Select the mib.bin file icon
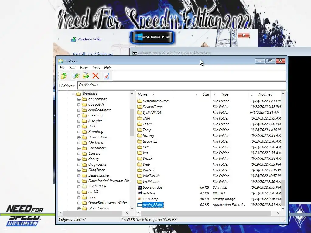The height and width of the screenshot is (233, 311). 140,193
